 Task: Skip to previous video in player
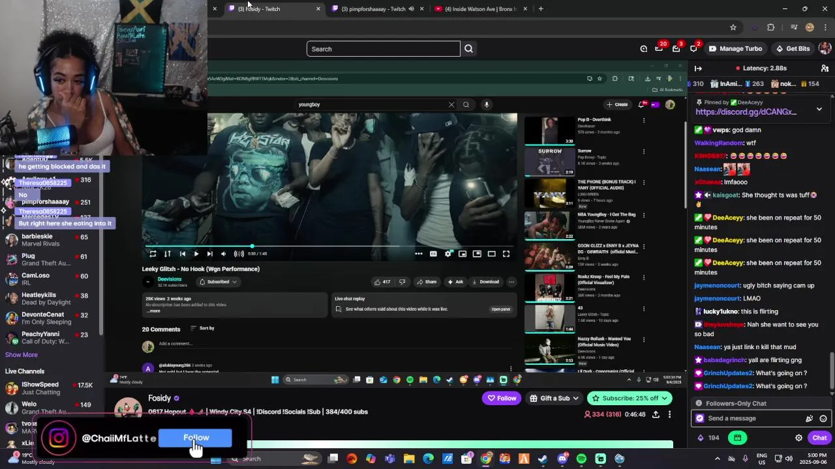tap(183, 254)
